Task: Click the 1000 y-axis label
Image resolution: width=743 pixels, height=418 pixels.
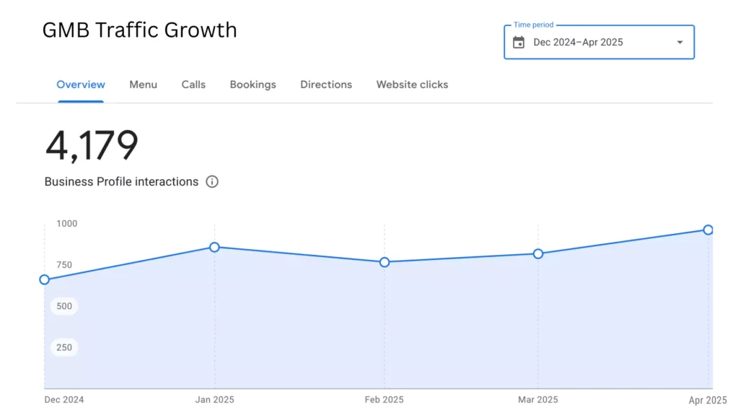Action: [x=67, y=224]
